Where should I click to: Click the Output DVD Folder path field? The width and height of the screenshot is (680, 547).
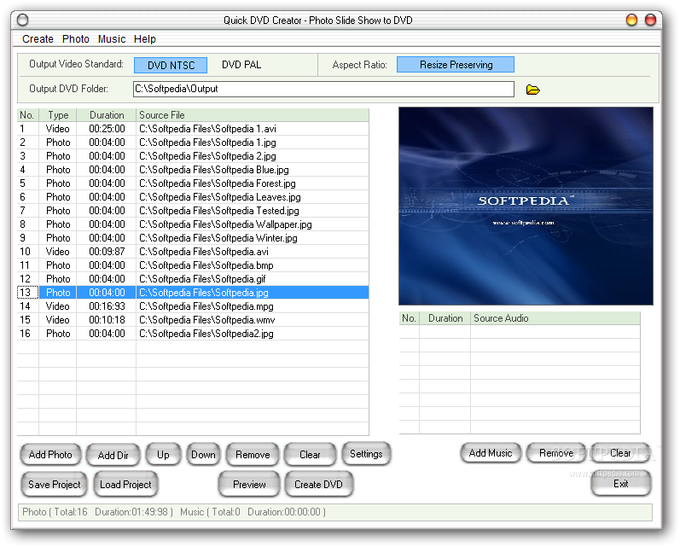[323, 89]
